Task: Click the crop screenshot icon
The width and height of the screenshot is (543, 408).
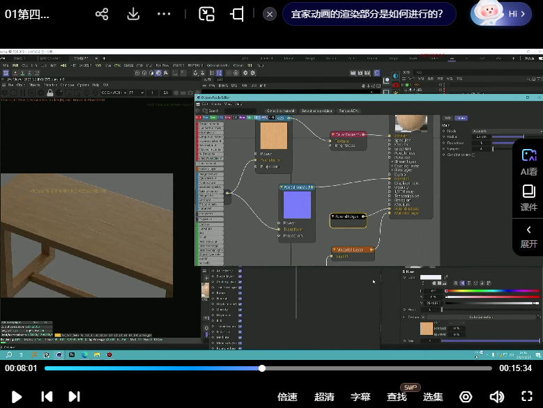Action: tap(238, 14)
